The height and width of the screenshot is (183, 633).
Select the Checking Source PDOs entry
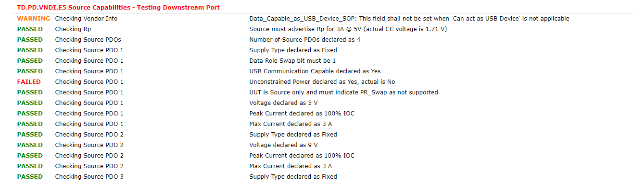(88, 39)
